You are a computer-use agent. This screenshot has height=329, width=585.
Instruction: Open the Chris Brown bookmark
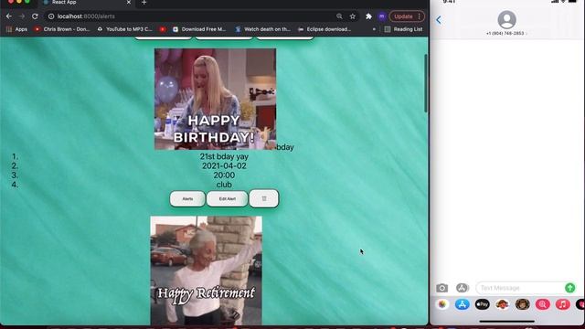click(x=62, y=29)
